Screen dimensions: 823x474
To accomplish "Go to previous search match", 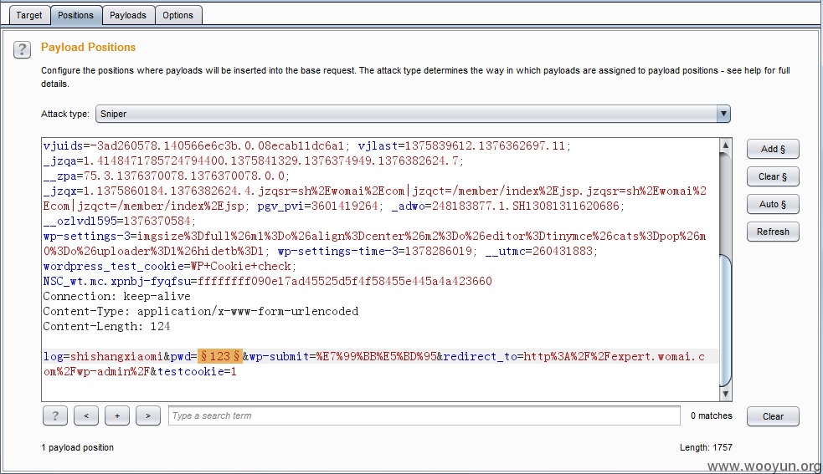I will (x=86, y=415).
